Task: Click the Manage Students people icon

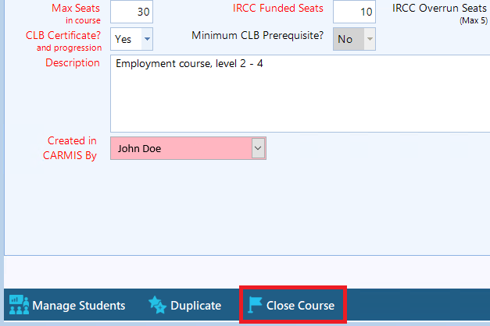Action: click(x=18, y=305)
